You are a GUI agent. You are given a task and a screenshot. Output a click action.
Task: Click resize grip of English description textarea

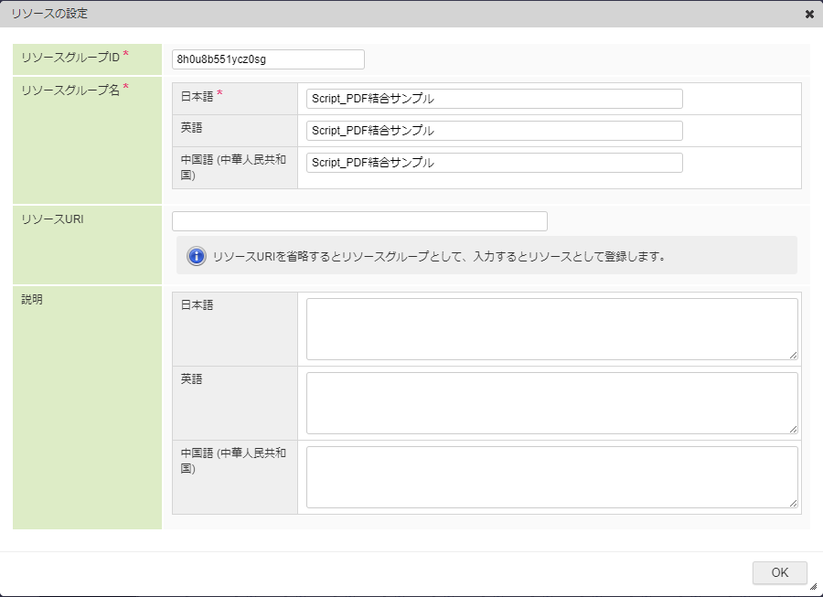pos(793,429)
